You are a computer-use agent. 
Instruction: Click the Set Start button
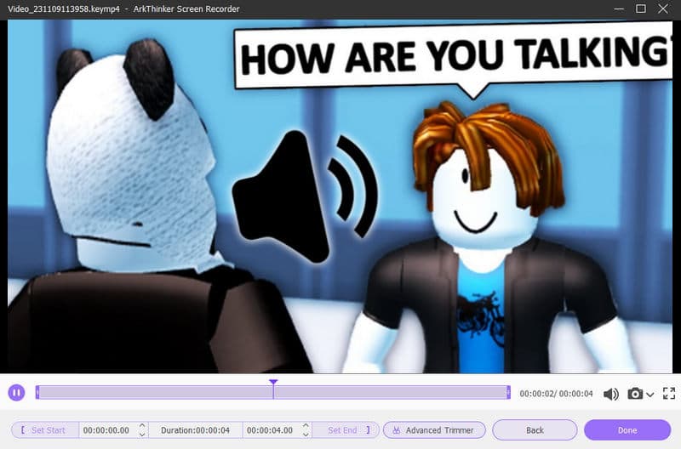pyautogui.click(x=44, y=430)
